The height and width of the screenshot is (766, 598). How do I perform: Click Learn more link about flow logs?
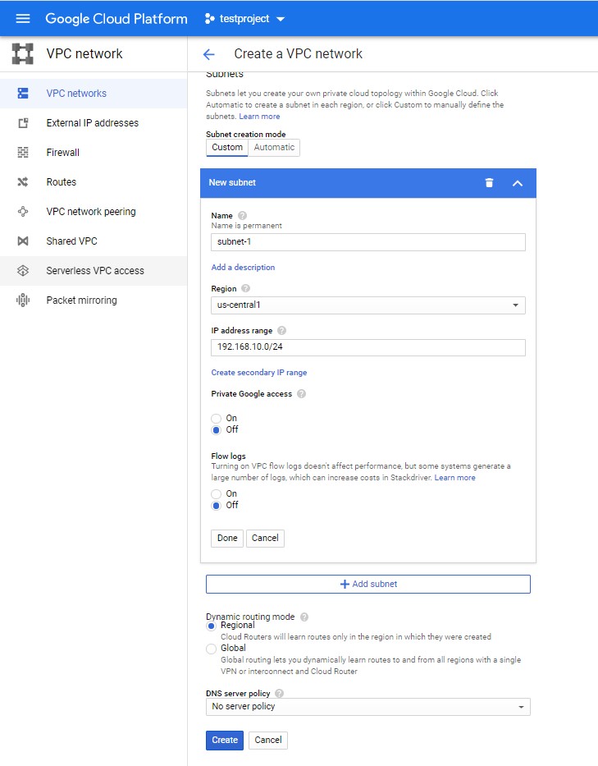point(455,478)
